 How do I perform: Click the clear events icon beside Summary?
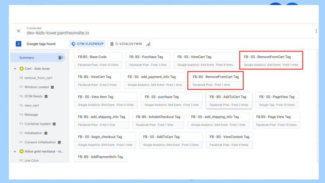coord(60,58)
